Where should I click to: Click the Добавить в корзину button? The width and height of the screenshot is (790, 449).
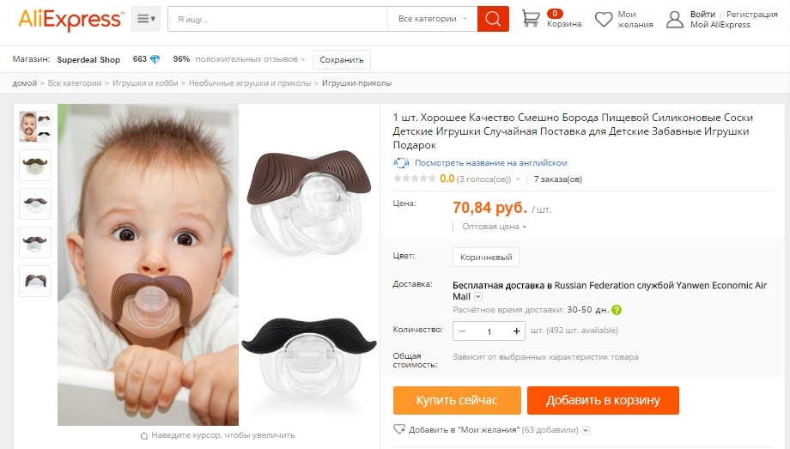point(603,400)
